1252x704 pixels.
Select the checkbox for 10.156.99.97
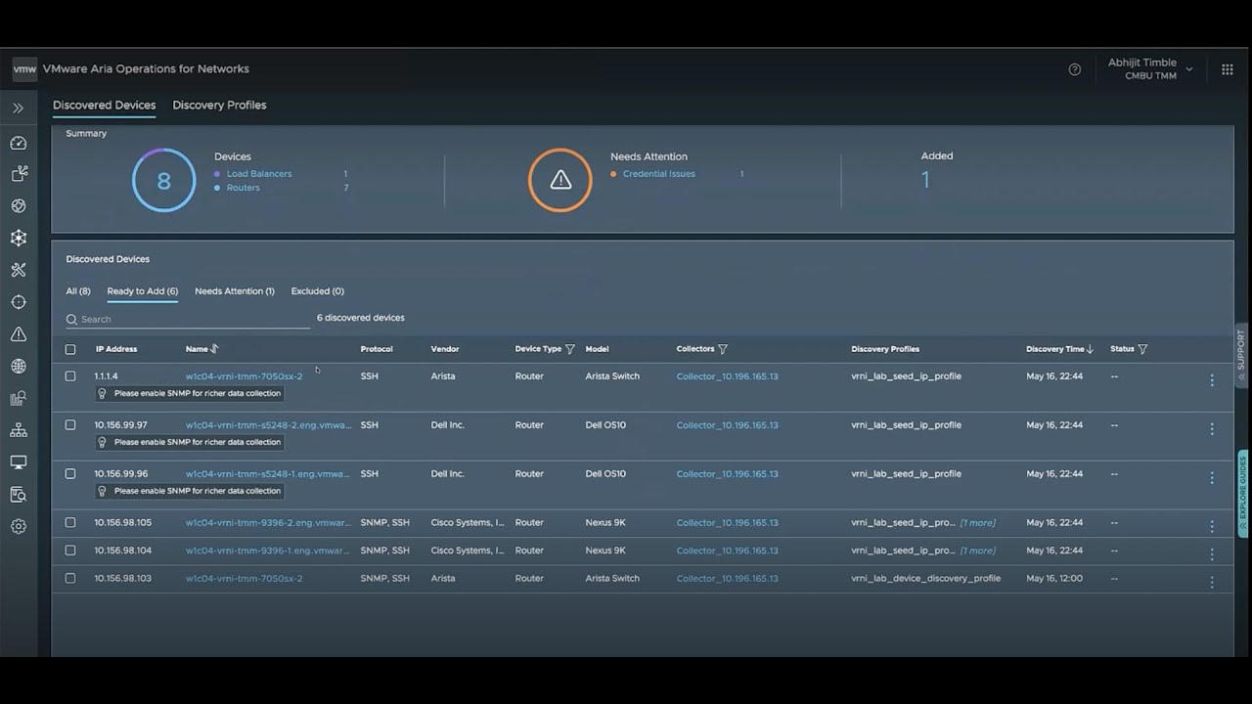click(70, 425)
